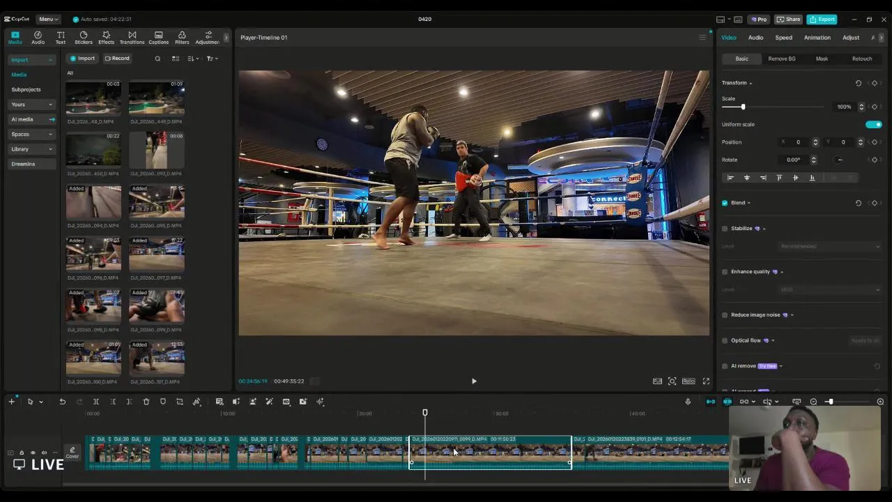Hide the track with eye icon

[x=33, y=452]
